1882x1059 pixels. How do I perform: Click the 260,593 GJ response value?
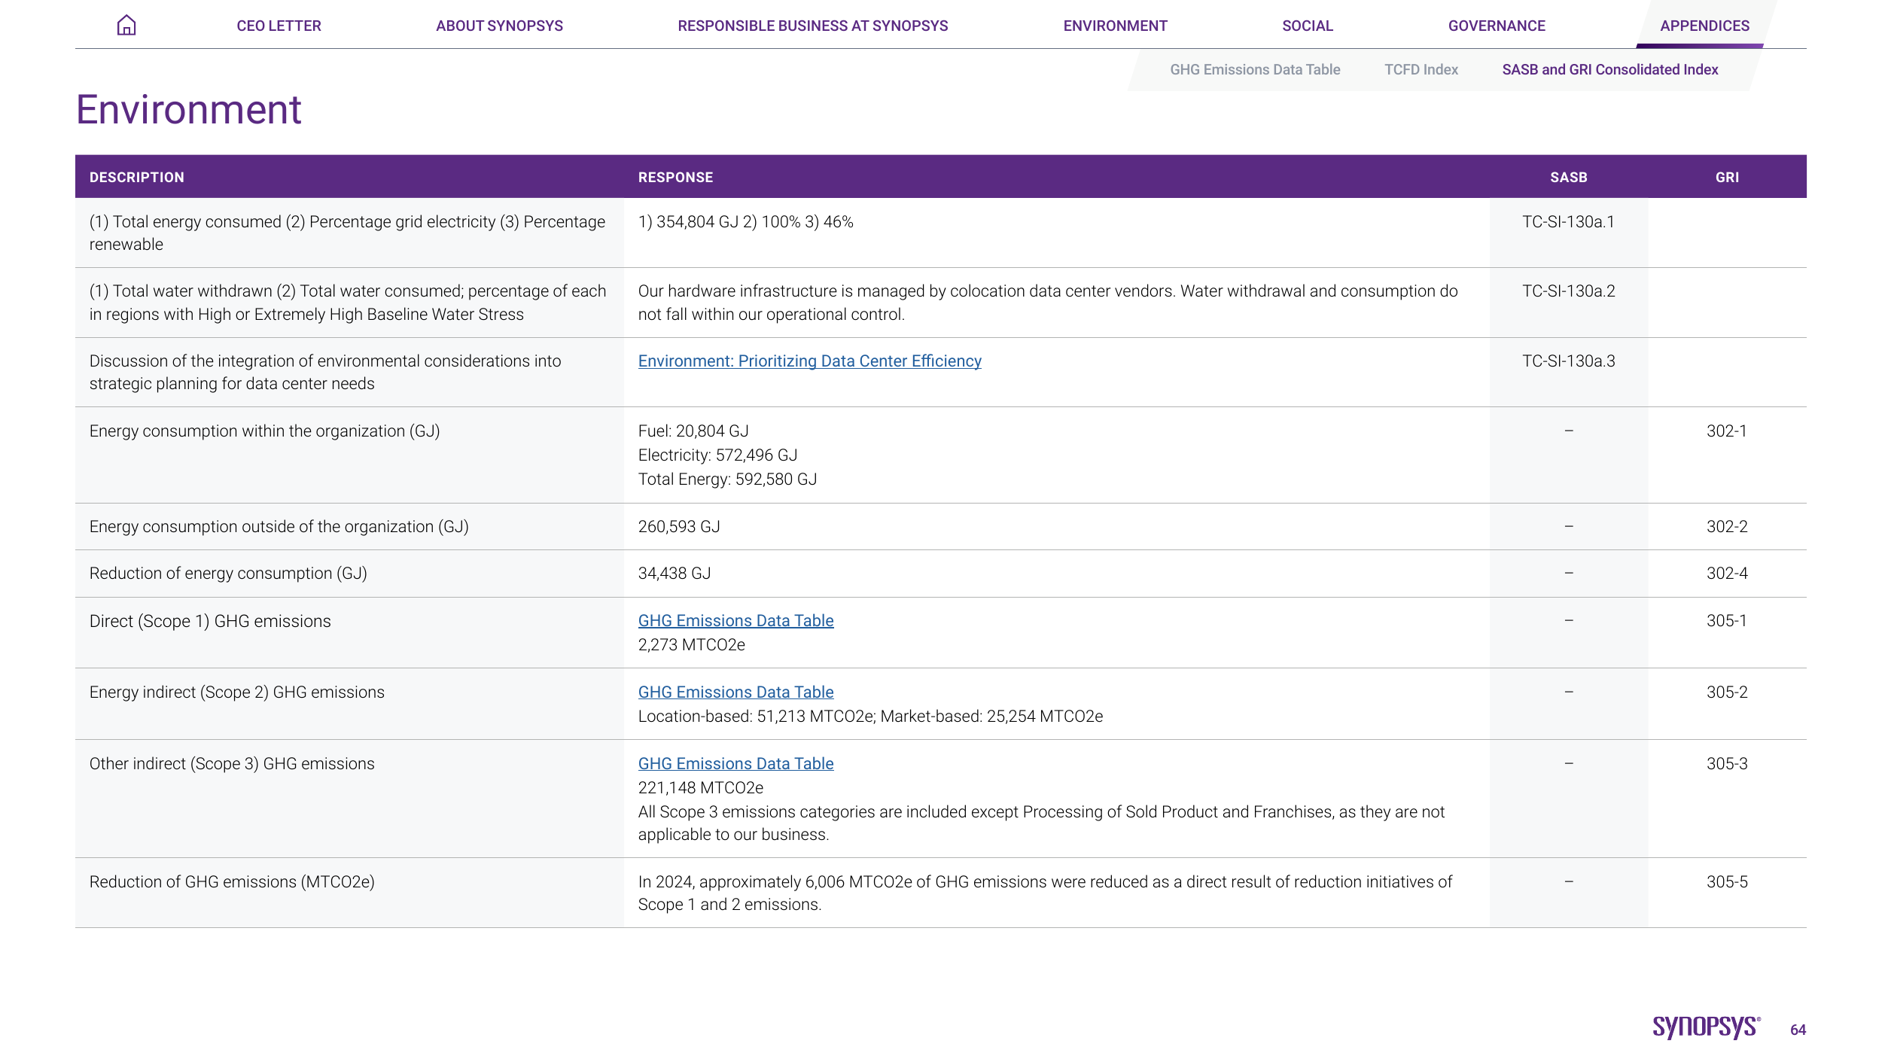tap(679, 527)
